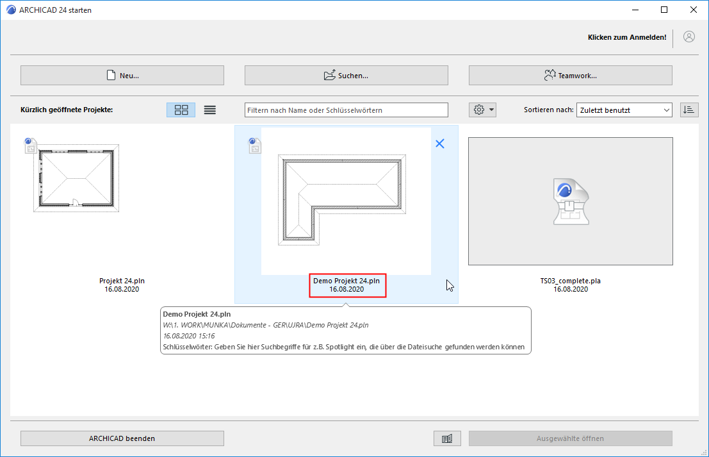709x457 pixels.
Task: Click the open-folder icon on the Suchen button
Action: click(x=330, y=75)
